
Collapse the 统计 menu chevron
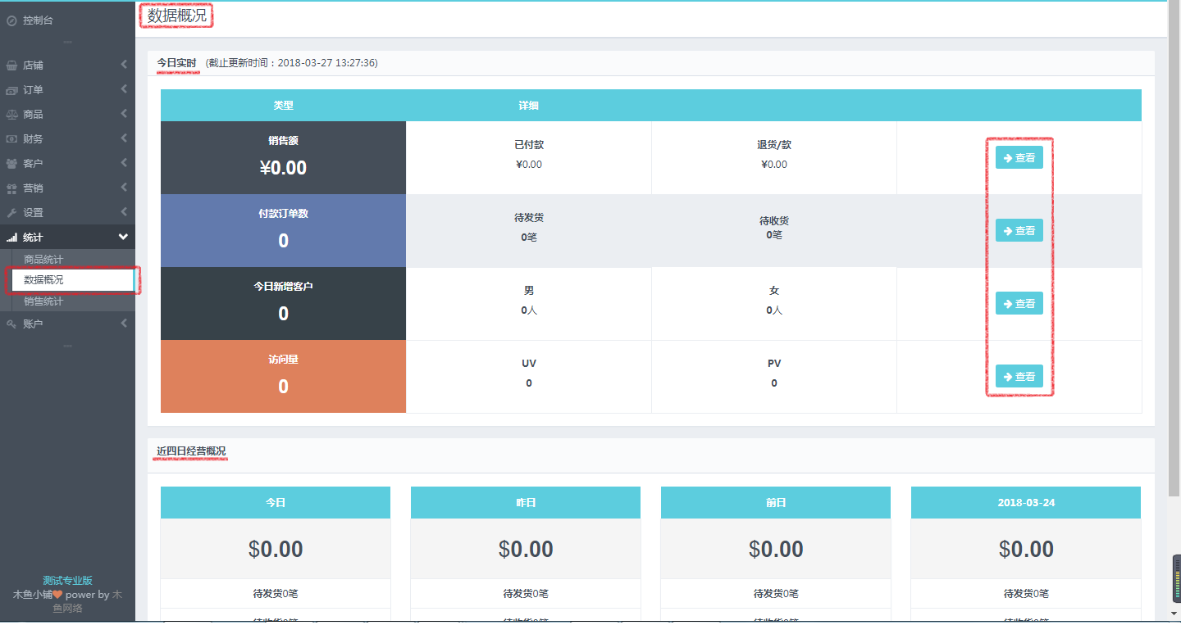124,237
